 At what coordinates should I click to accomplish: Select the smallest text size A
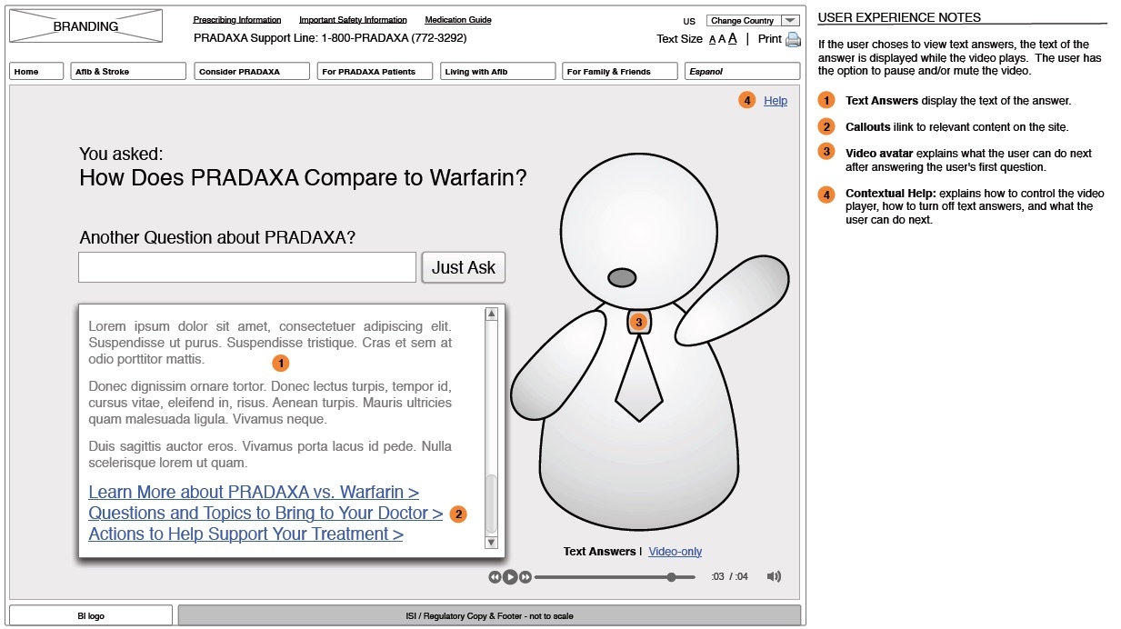(x=713, y=40)
